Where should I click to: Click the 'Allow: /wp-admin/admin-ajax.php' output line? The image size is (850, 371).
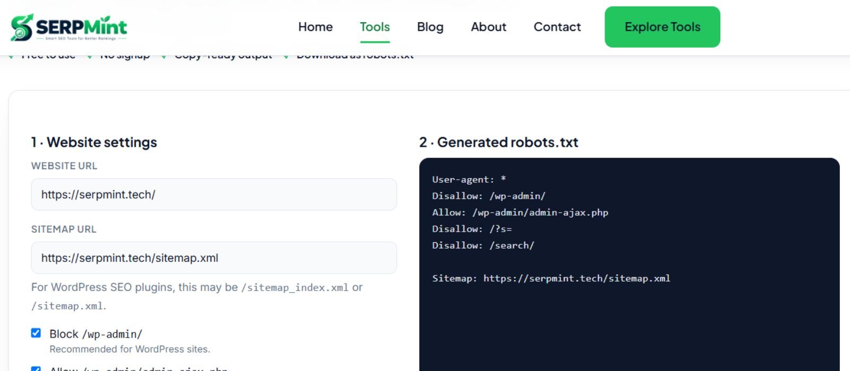point(520,213)
